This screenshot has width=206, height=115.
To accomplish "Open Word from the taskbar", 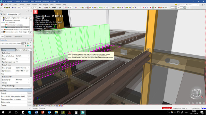I will pos(36,112).
